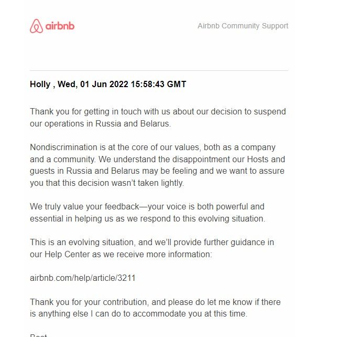Click the Airbnb Bélo logo icon

click(x=36, y=26)
